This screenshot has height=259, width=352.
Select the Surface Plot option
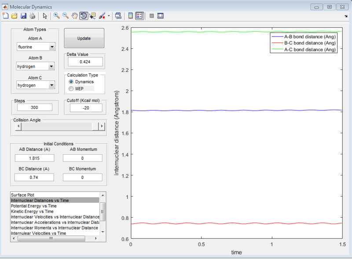coord(35,195)
